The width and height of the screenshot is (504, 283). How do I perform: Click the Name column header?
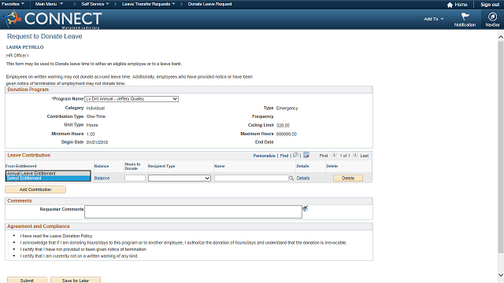220,166
